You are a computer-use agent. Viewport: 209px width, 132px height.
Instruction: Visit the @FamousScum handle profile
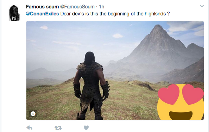tap(77, 7)
